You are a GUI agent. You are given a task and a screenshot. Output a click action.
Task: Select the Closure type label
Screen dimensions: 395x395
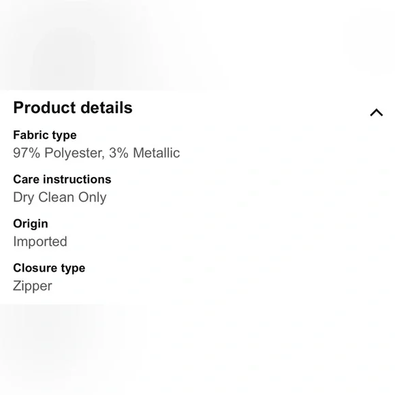point(49,268)
